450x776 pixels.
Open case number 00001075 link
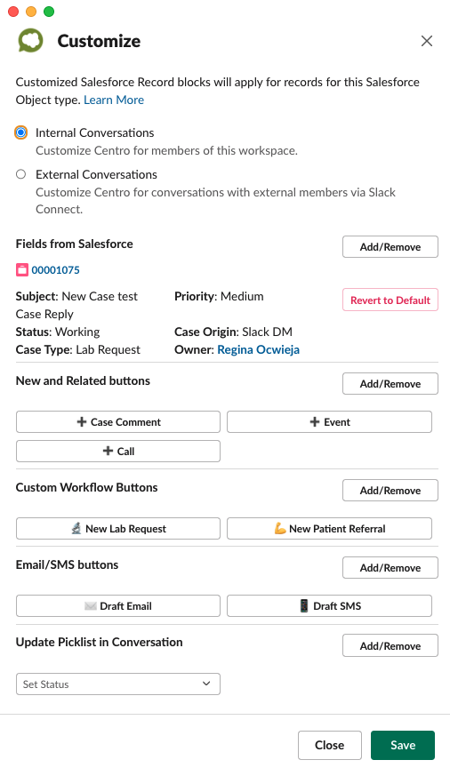[55, 269]
